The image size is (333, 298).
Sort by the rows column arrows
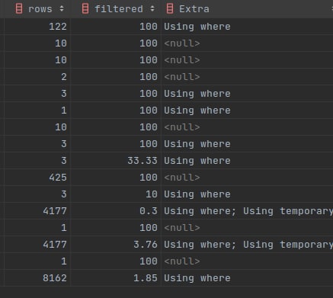tap(62, 8)
